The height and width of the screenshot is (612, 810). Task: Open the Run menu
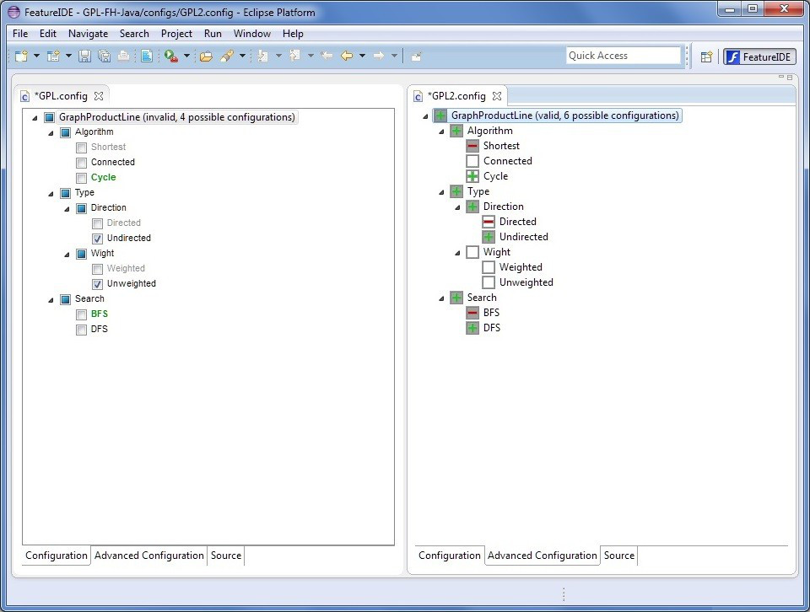(x=213, y=34)
